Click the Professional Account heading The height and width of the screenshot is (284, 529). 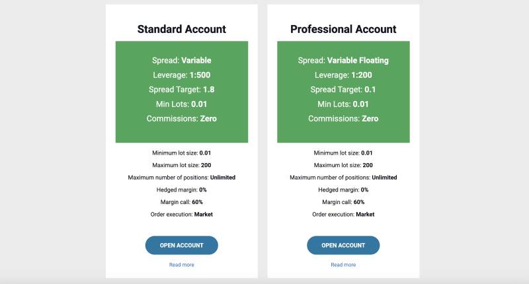pos(343,29)
